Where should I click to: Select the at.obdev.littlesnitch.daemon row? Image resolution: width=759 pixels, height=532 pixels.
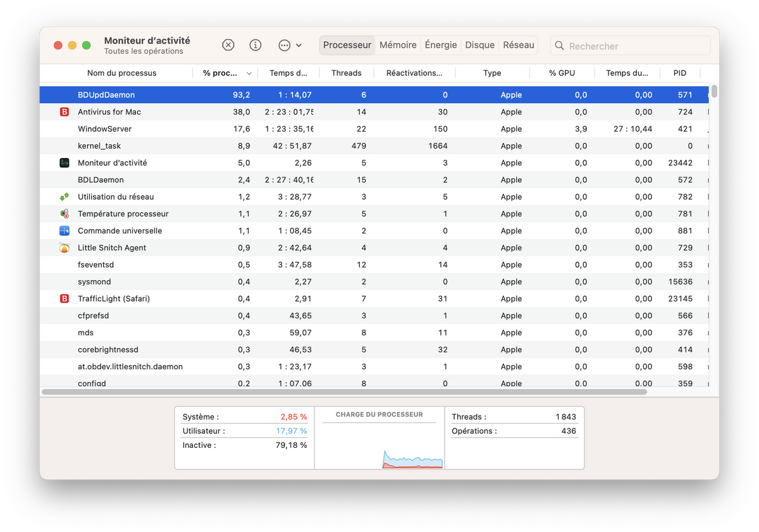[x=374, y=366]
